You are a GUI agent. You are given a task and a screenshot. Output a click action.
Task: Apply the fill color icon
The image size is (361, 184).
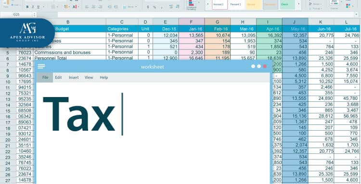pyautogui.click(x=66, y=7)
